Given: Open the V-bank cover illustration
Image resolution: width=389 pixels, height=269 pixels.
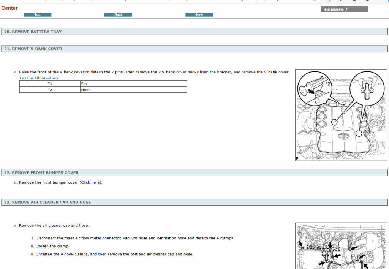Looking at the screenshot, I should [x=341, y=115].
